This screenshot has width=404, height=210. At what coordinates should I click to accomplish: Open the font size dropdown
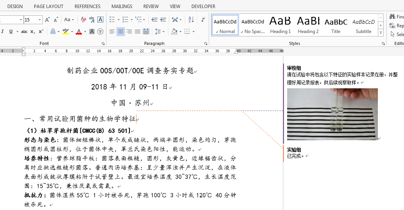40,20
